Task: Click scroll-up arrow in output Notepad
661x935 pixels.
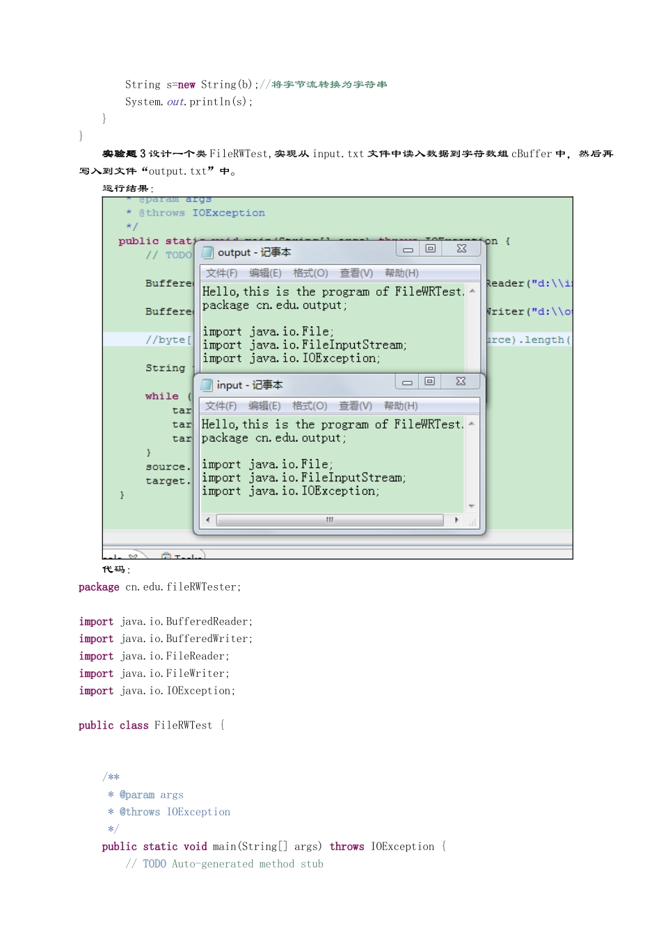Action: click(472, 291)
